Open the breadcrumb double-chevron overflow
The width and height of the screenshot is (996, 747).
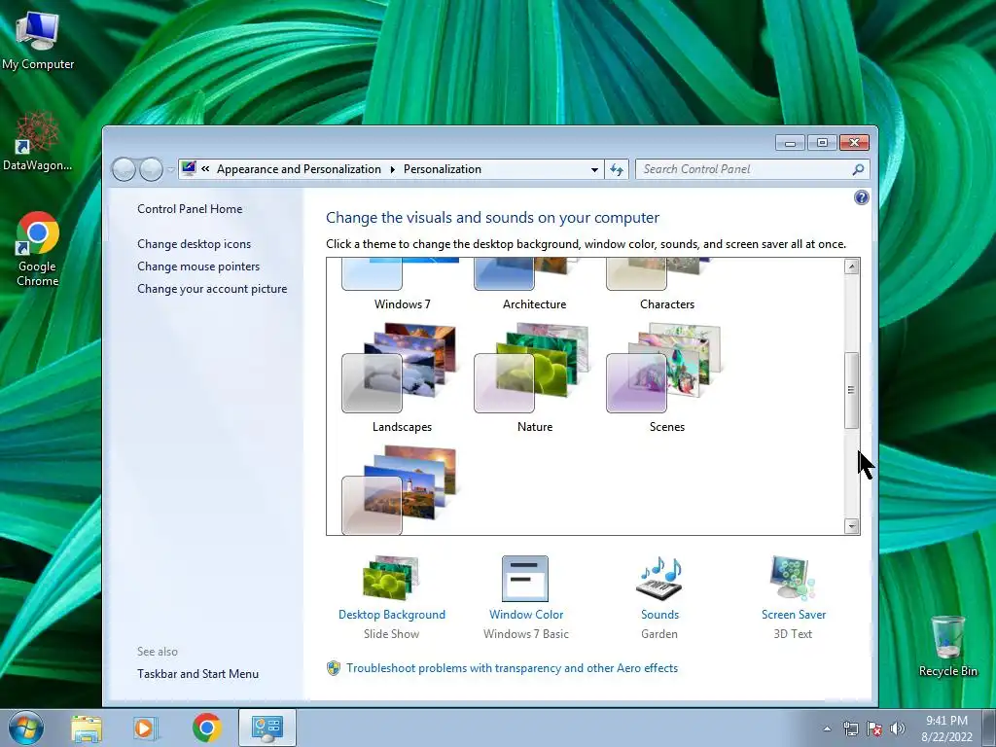coord(205,169)
